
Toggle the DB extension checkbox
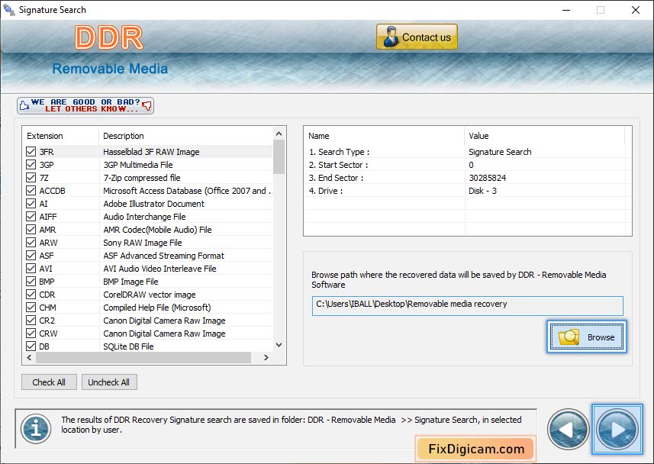coord(31,346)
